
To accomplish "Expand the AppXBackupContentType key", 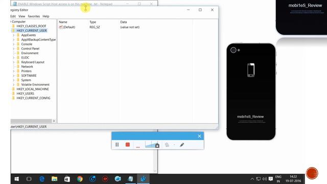I will coord(14,40).
